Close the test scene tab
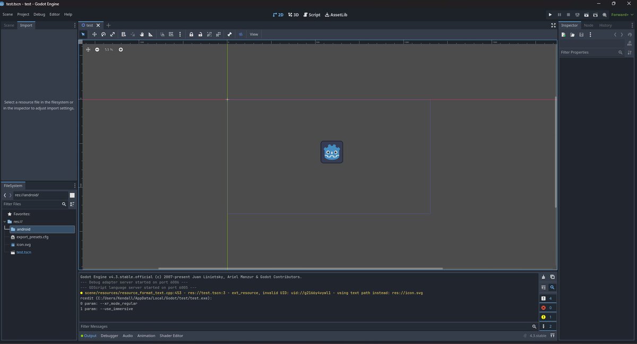Image resolution: width=637 pixels, height=344 pixels. [x=98, y=25]
